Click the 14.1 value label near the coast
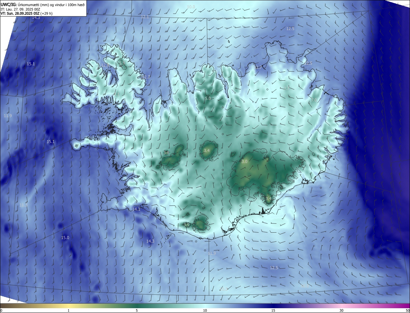 pos(136,209)
